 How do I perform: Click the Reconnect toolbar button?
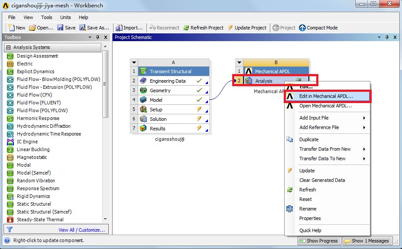point(164,28)
